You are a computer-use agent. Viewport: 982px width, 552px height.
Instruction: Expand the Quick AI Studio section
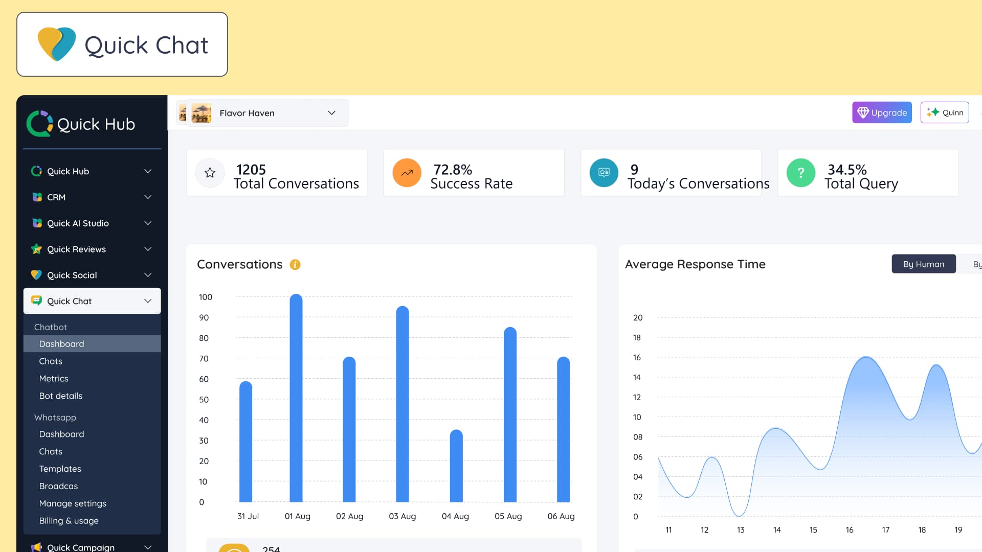click(147, 223)
